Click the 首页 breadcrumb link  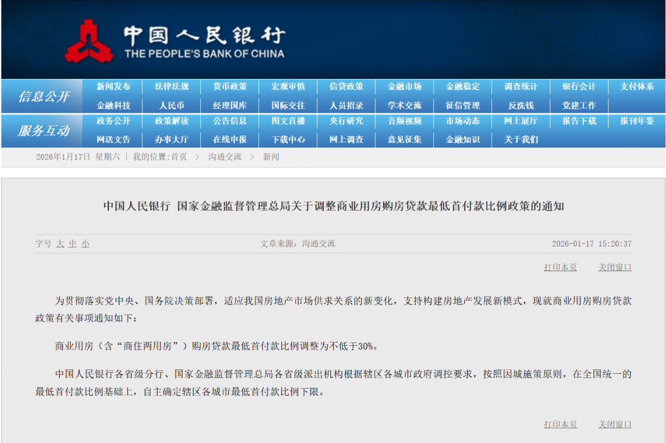(179, 157)
